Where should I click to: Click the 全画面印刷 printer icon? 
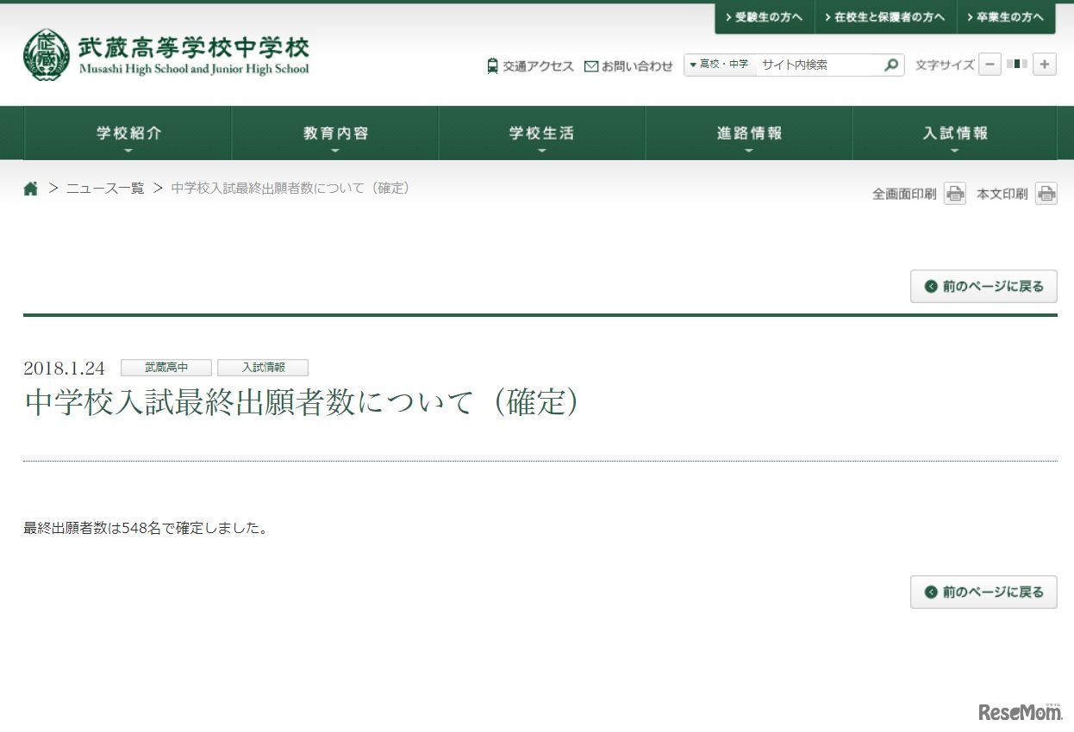(x=954, y=193)
